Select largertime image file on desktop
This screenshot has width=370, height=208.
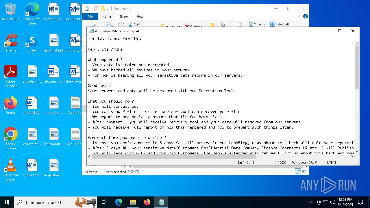[54, 168]
